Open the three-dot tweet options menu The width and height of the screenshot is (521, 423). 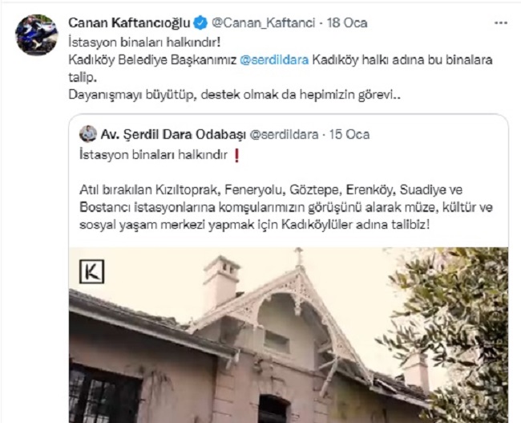[501, 23]
